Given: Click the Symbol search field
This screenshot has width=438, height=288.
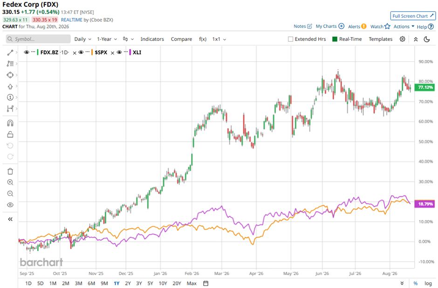Looking at the screenshot, I should (38, 39).
